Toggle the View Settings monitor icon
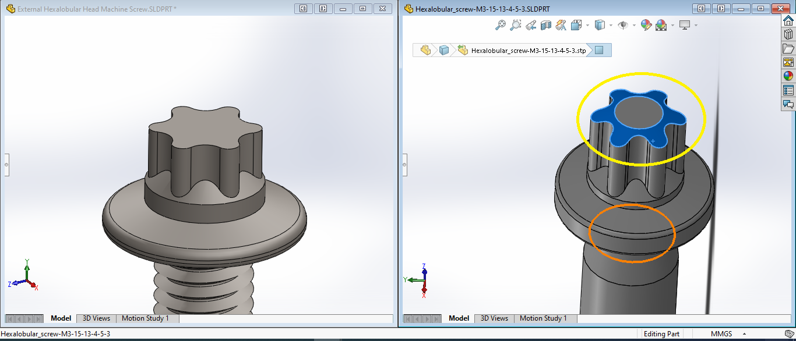796x341 pixels. [685, 25]
